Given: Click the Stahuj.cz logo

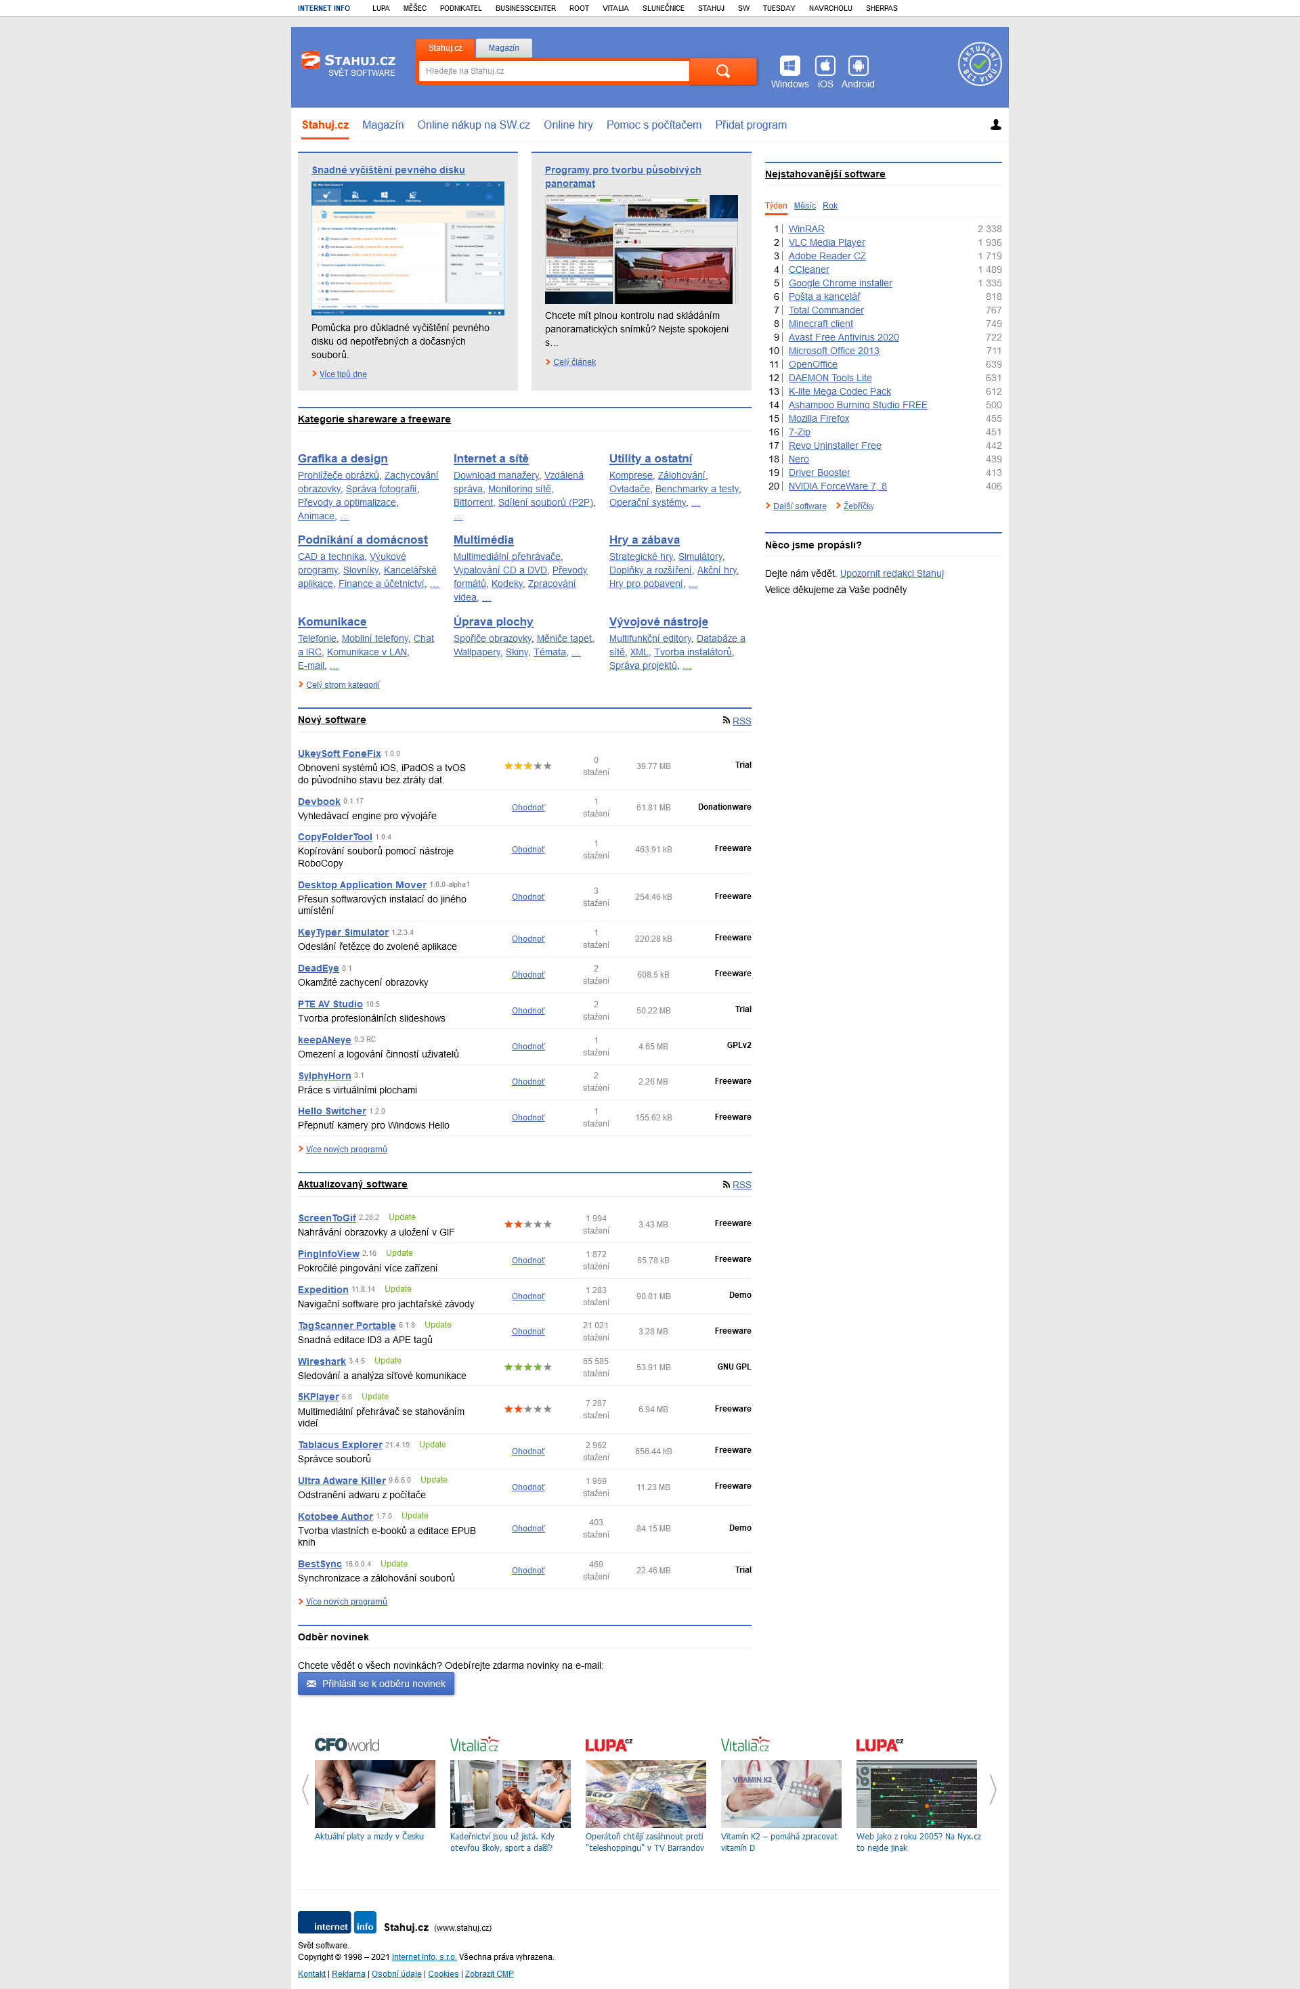Looking at the screenshot, I should (348, 64).
